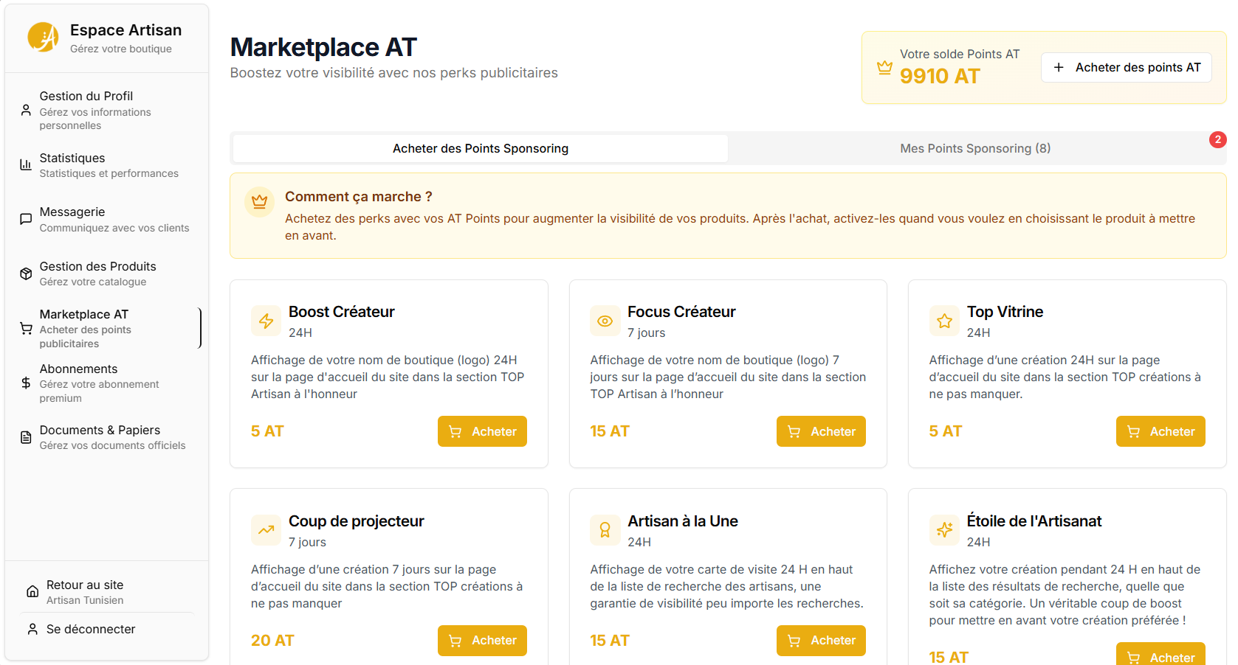Viewport: 1238px width, 665px height.
Task: Switch to Mes Points Sponsoring tab
Action: tap(974, 148)
